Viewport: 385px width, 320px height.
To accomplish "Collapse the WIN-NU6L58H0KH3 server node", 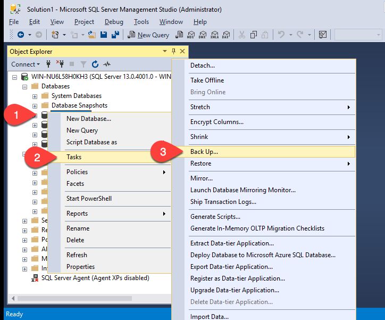I will (14, 77).
